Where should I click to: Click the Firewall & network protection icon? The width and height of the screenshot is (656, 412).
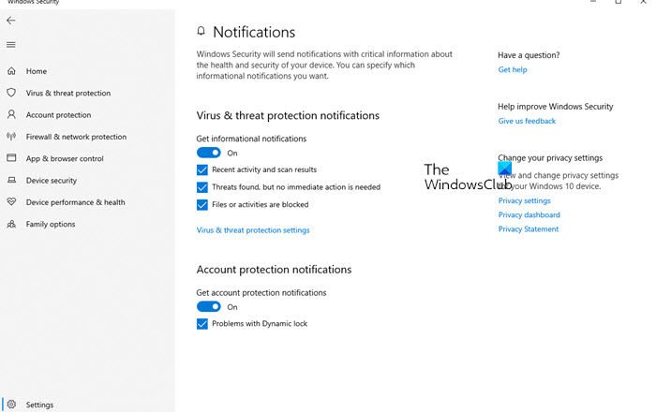coord(11,137)
